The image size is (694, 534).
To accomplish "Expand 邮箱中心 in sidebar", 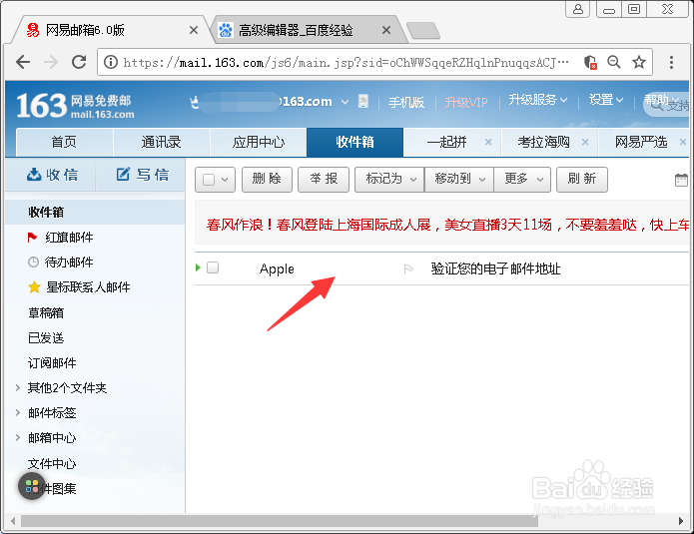I will coord(18,437).
